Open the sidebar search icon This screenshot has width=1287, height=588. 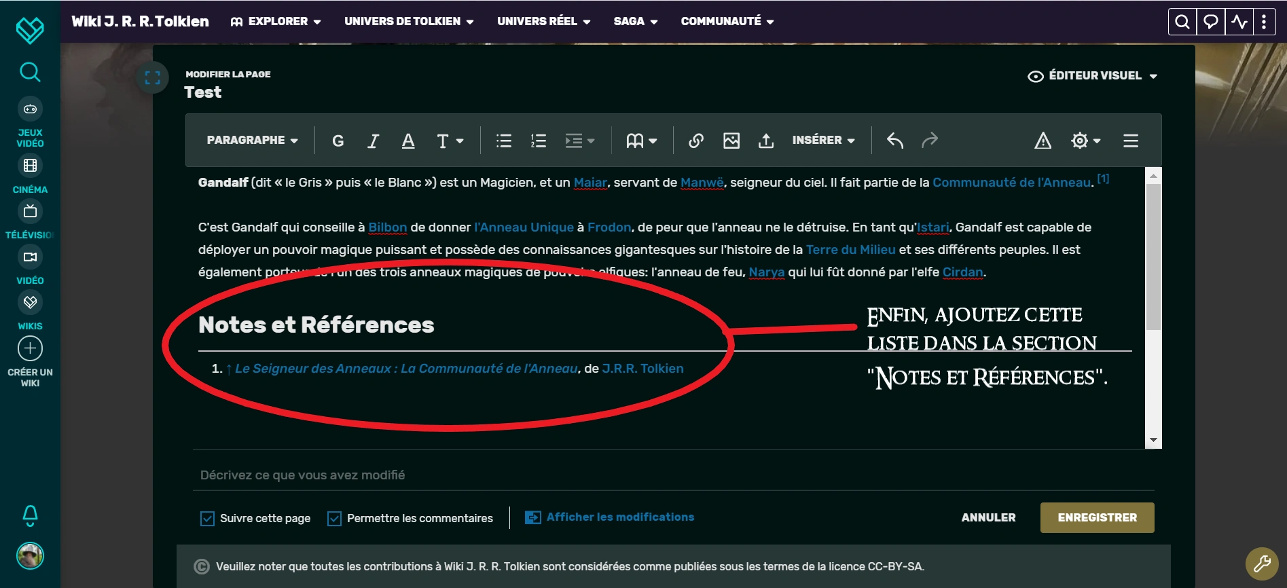point(30,71)
